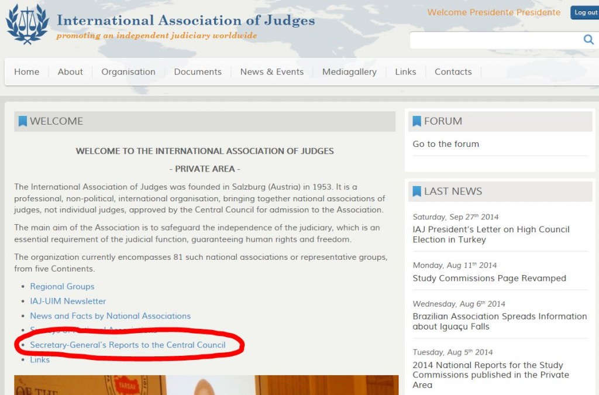The height and width of the screenshot is (395, 599).
Task: Go to the Documents menu
Action: pyautogui.click(x=198, y=72)
